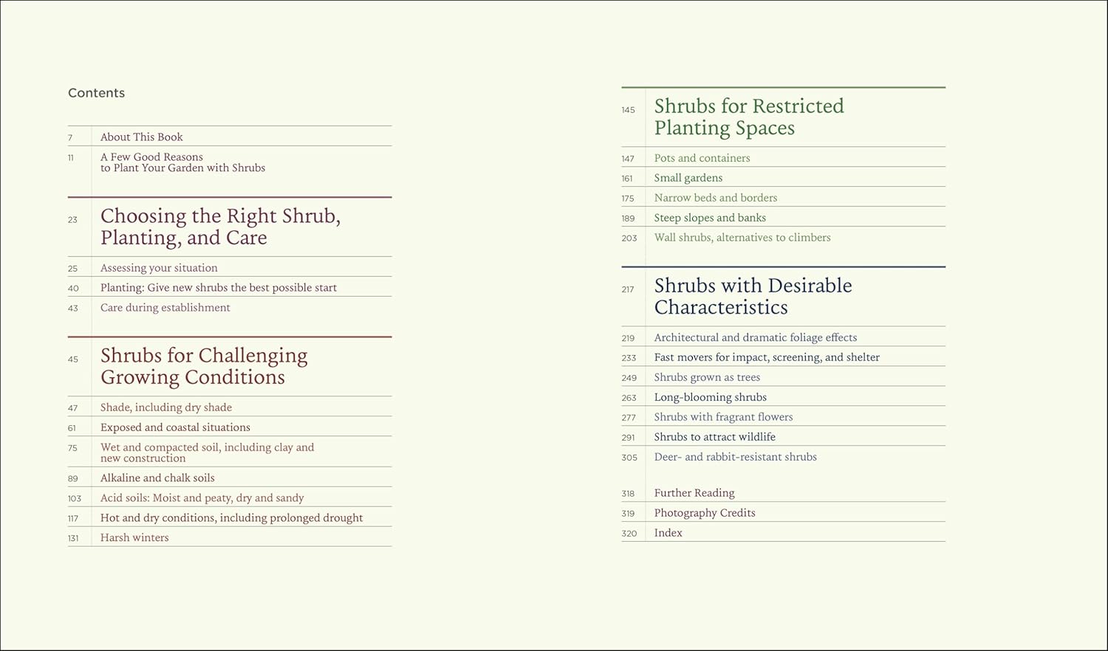Go to A Few Good Reasons section

[x=182, y=162]
